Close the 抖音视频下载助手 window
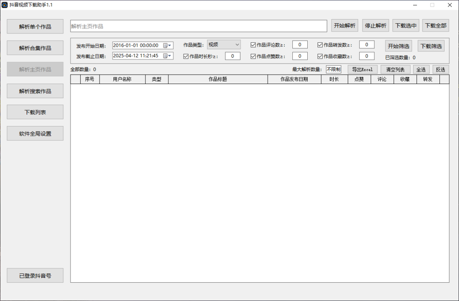Screen dimensions: 459x301 point(450,5)
